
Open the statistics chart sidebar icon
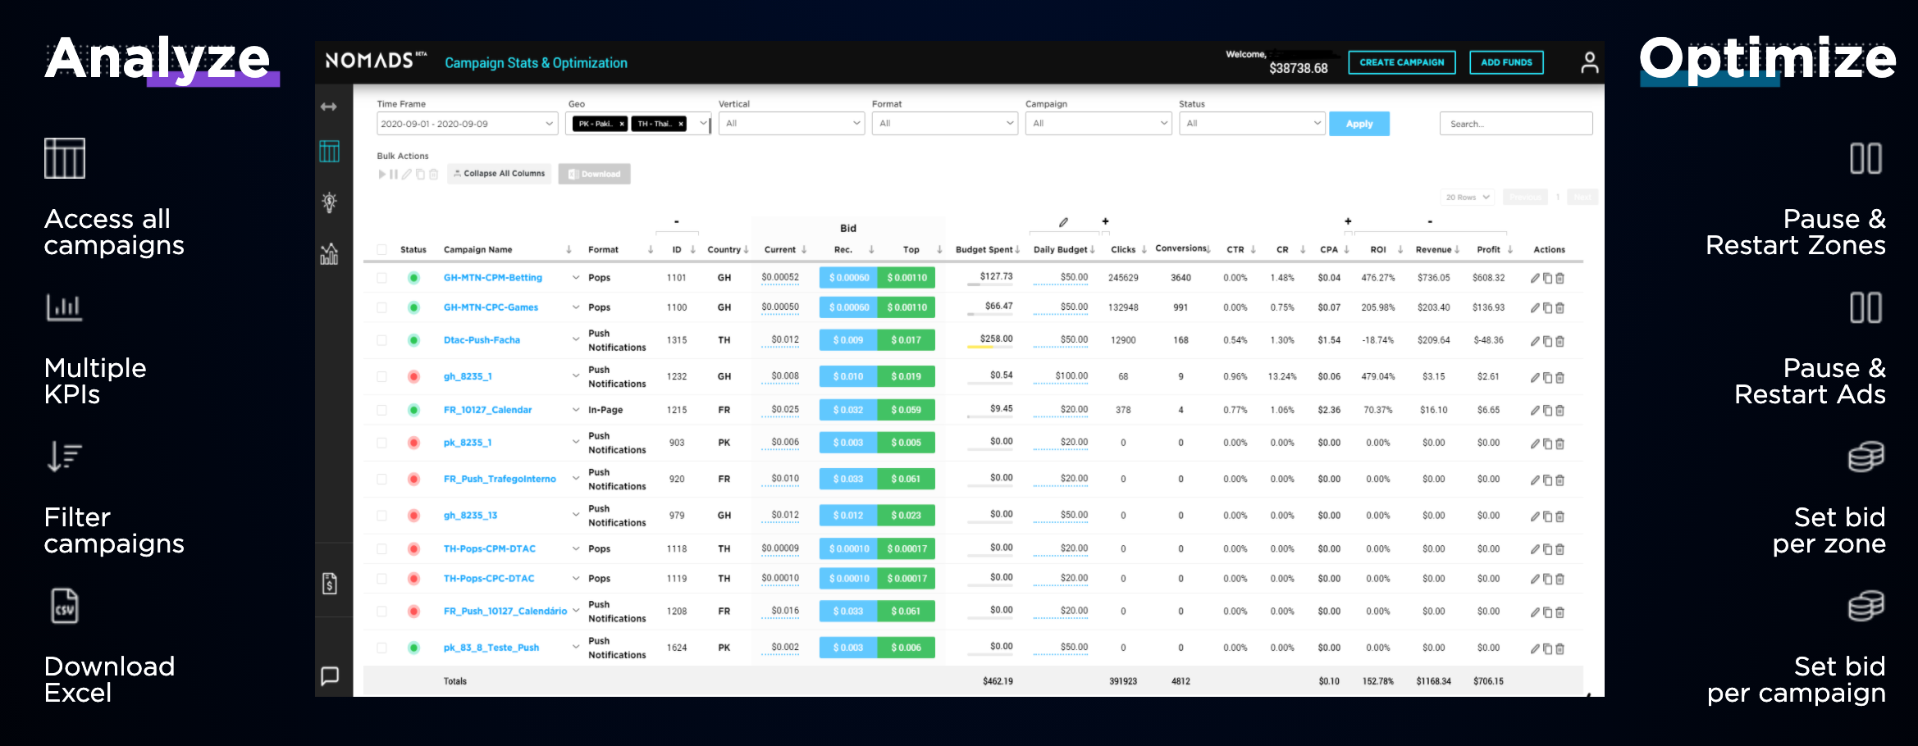pyautogui.click(x=329, y=253)
